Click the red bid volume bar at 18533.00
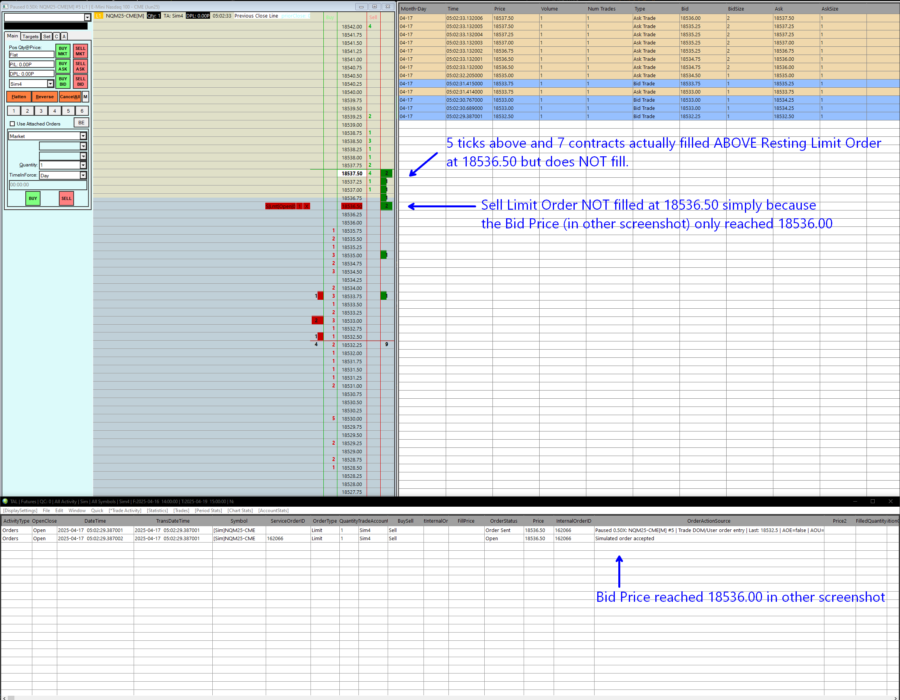Screen dimensions: 900x700 (x=317, y=320)
